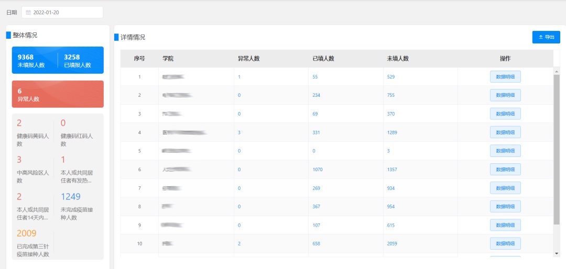View 数据明细 for row 6
Image resolution: width=566 pixels, height=269 pixels.
(x=505, y=170)
